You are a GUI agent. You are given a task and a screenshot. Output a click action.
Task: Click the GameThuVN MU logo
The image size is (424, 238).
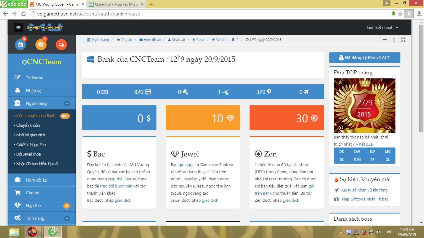pos(45,27)
